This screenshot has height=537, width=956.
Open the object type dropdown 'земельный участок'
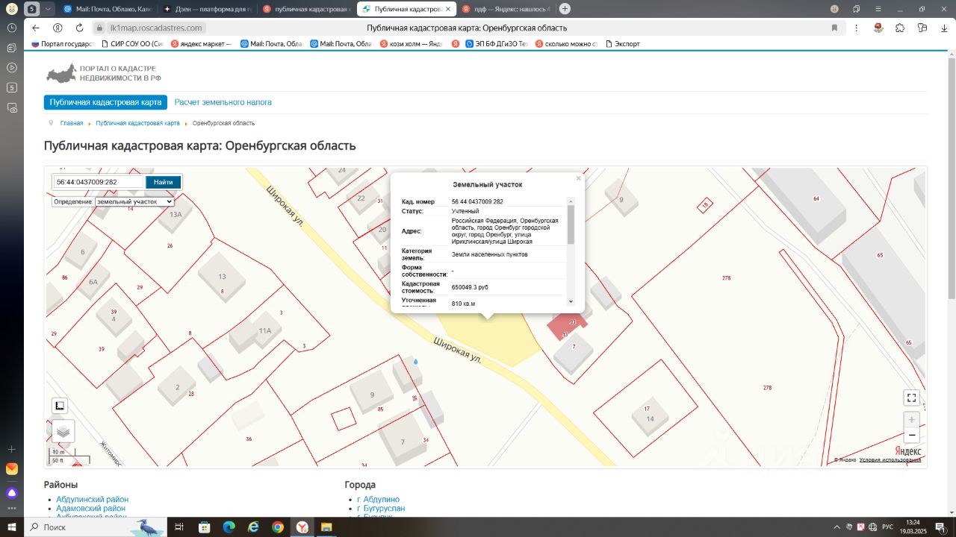[134, 201]
